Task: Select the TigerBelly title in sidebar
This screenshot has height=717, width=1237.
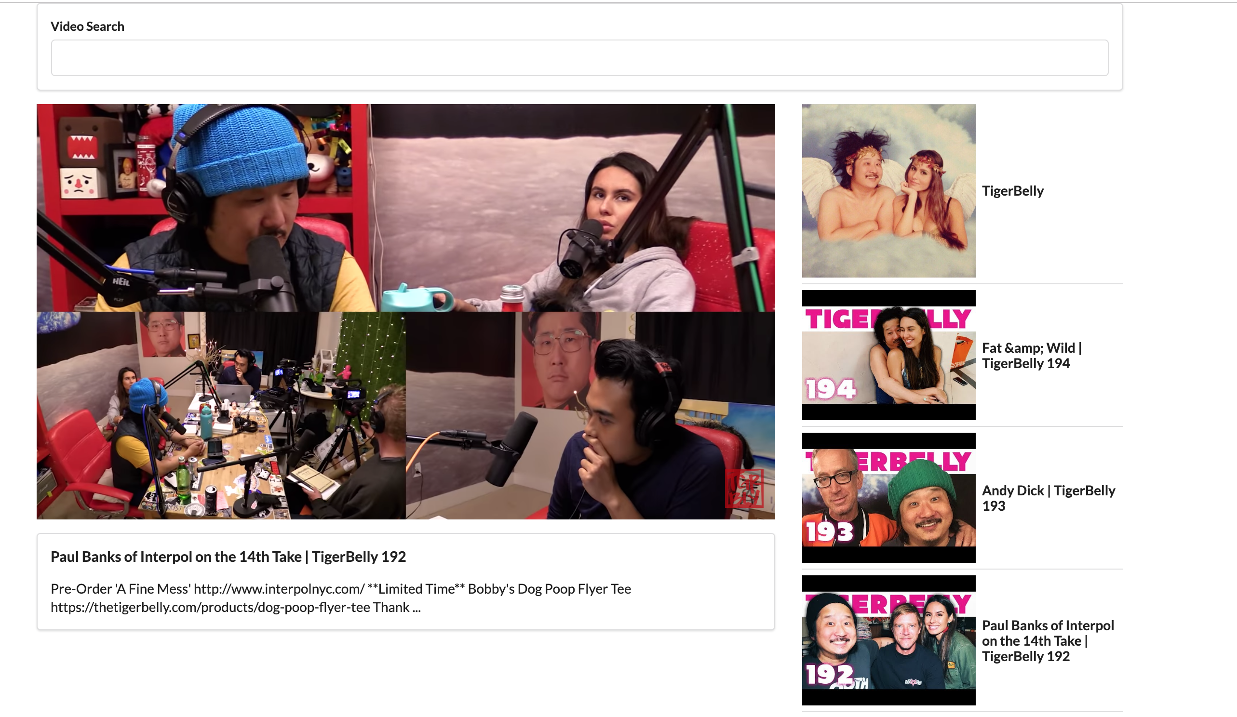Action: [x=1013, y=191]
